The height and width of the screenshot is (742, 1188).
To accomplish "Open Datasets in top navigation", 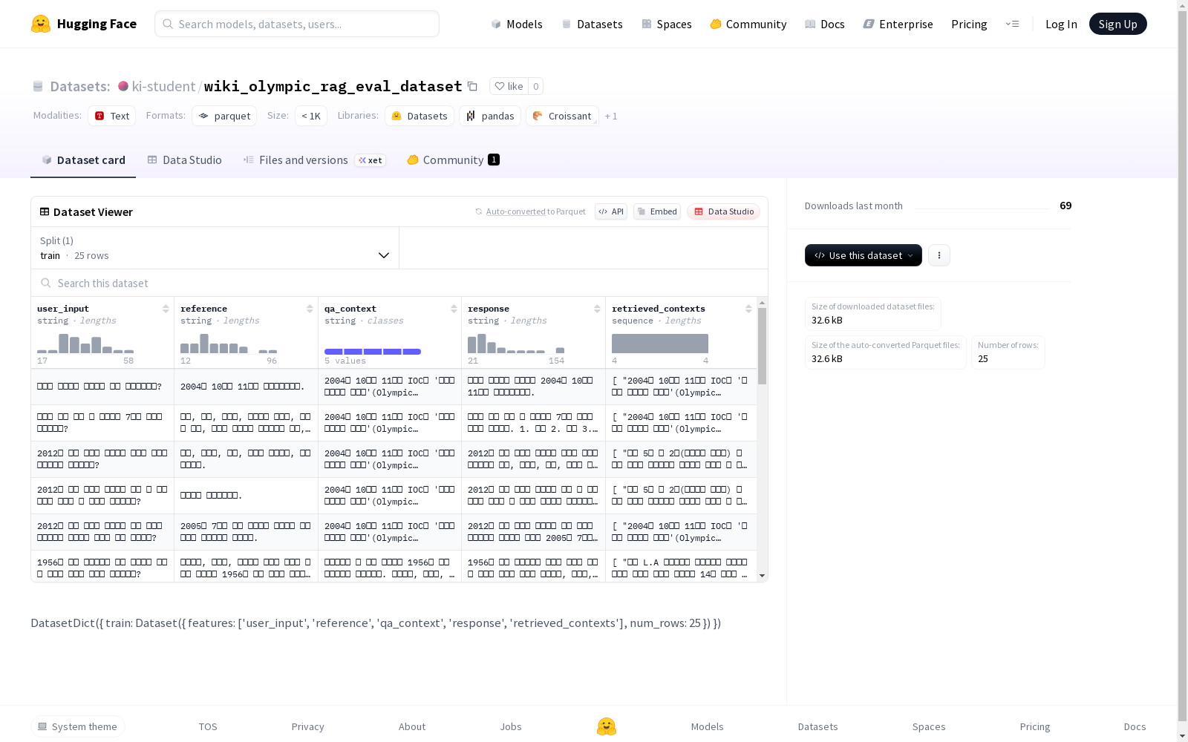I will [592, 24].
